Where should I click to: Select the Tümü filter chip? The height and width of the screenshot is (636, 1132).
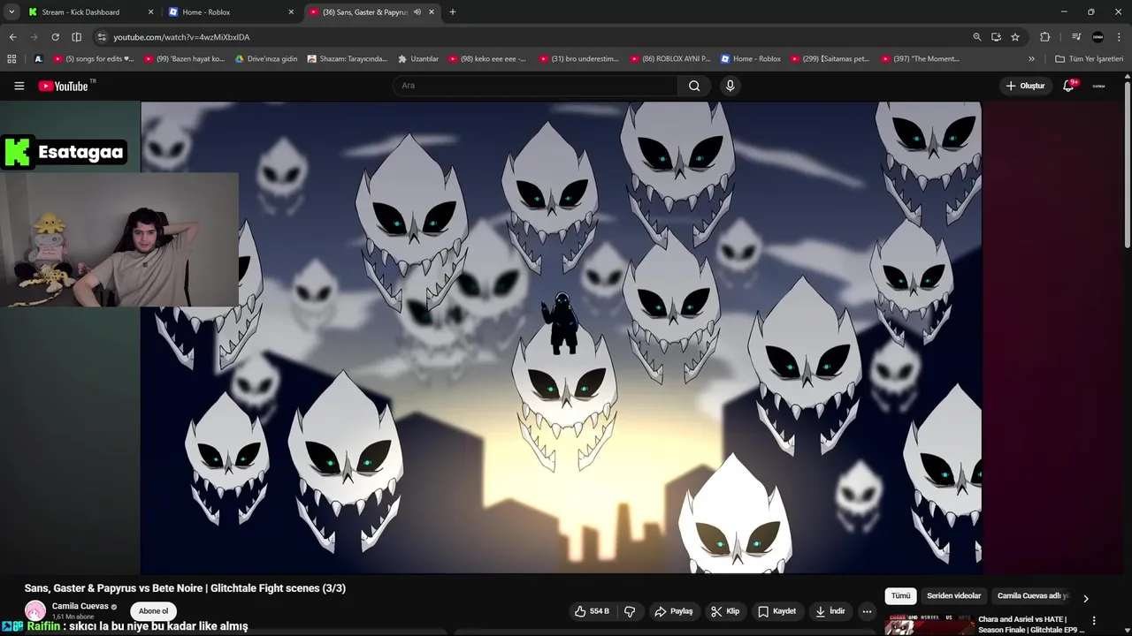[x=900, y=596]
